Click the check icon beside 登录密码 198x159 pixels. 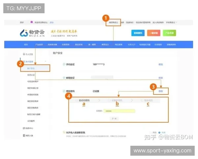64,91
